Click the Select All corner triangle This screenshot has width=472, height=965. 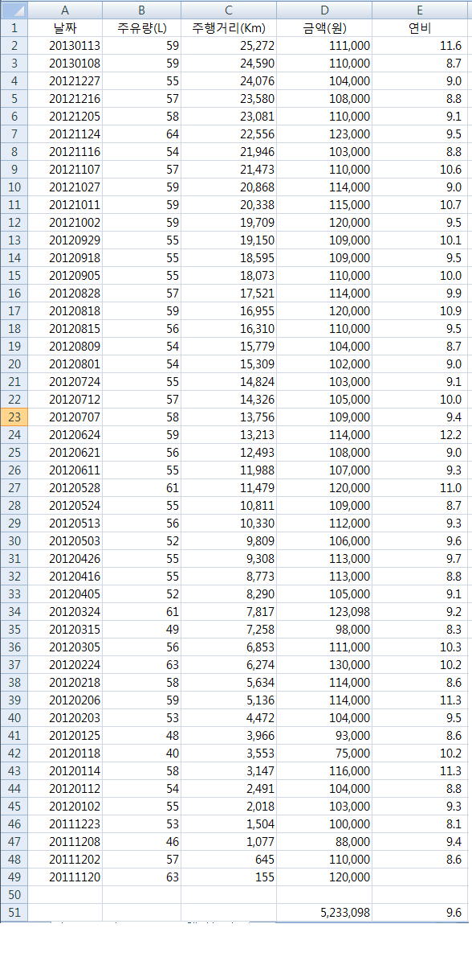click(14, 10)
